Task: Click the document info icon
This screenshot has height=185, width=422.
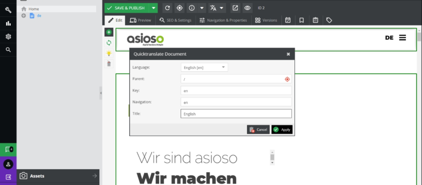Action: pyautogui.click(x=191, y=8)
